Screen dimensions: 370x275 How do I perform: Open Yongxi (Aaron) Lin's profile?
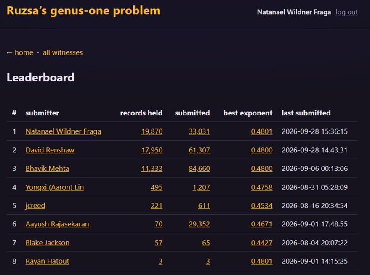[54, 187]
